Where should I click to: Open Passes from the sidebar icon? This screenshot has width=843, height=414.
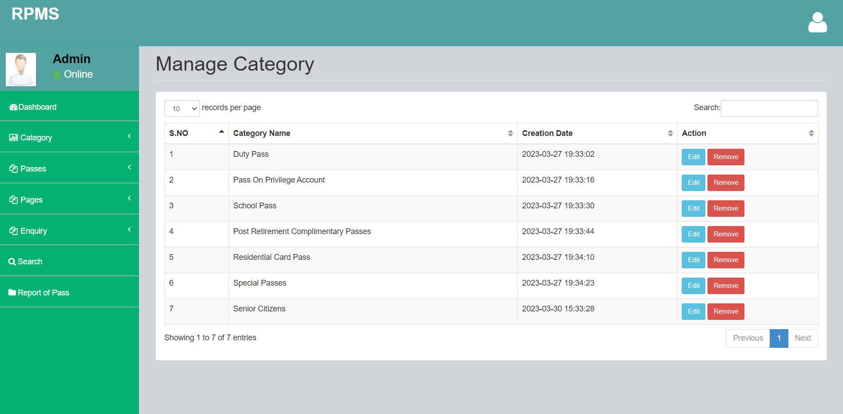(13, 168)
